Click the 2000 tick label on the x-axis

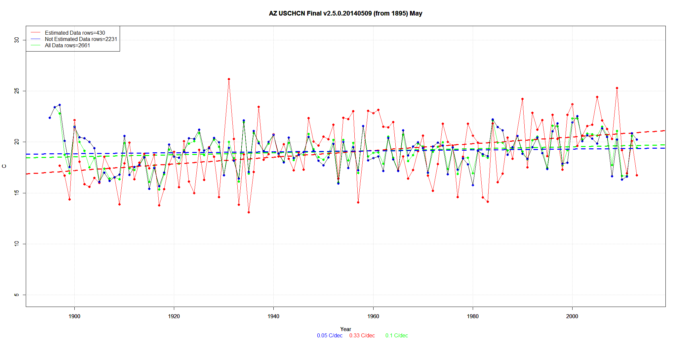tap(572, 316)
